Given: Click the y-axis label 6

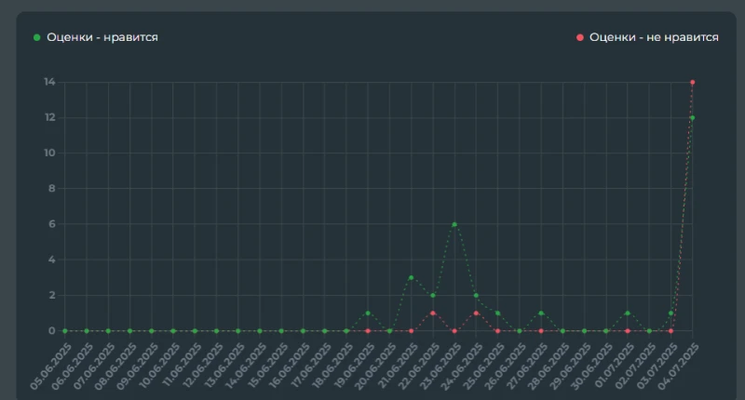Looking at the screenshot, I should point(52,224).
